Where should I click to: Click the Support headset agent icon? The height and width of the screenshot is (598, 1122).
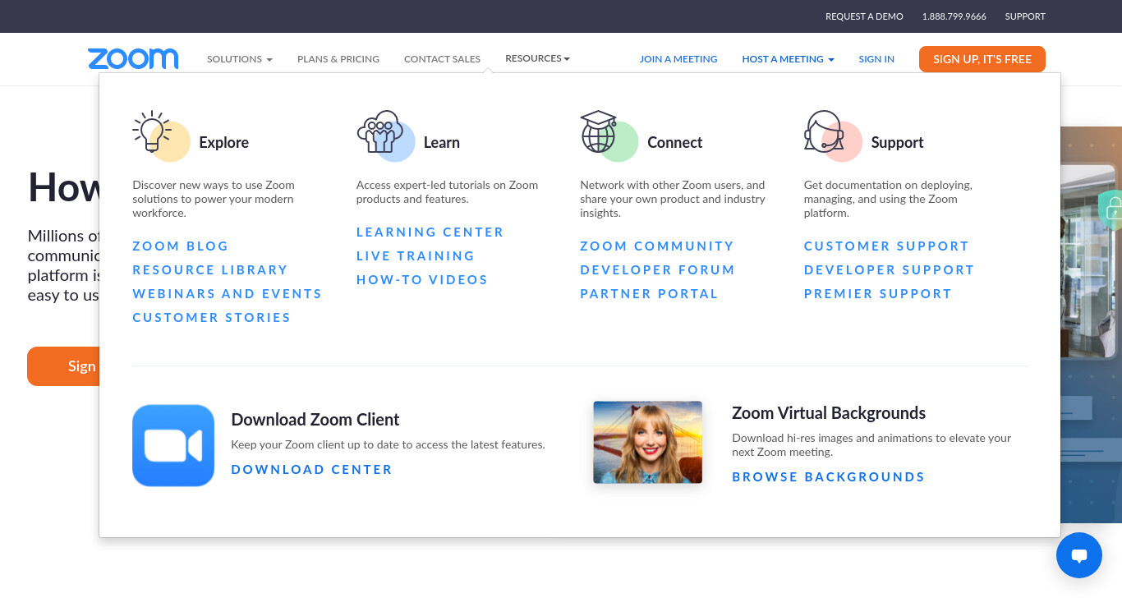point(832,136)
